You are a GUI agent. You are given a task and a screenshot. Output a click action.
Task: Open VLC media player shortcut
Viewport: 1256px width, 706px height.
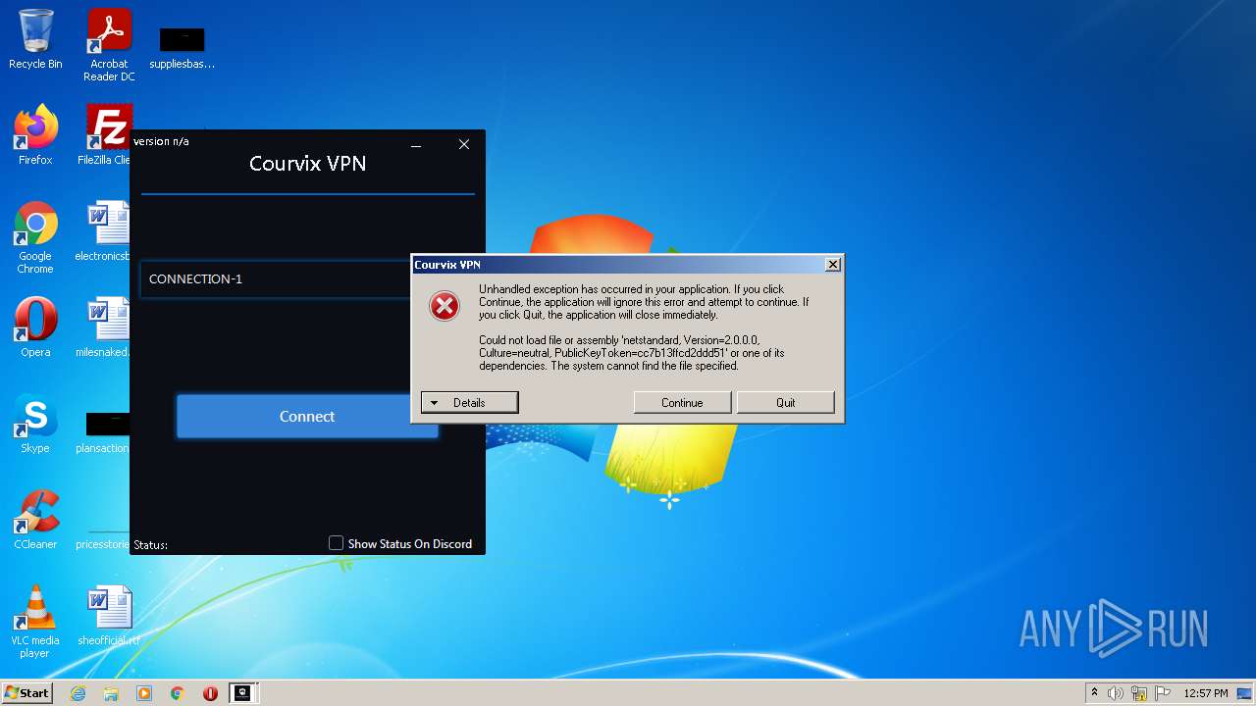[x=35, y=623]
